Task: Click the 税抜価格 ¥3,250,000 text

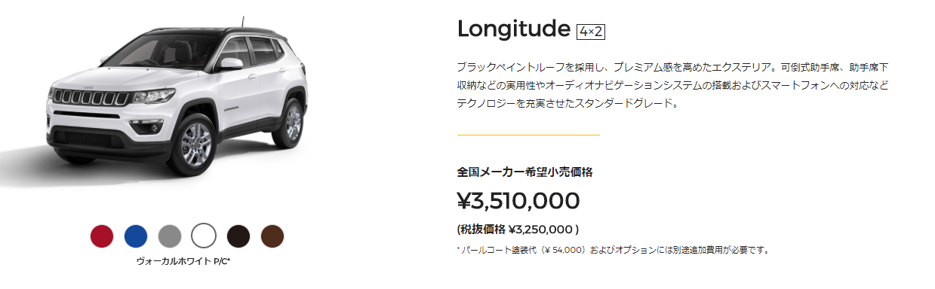Action: [518, 230]
